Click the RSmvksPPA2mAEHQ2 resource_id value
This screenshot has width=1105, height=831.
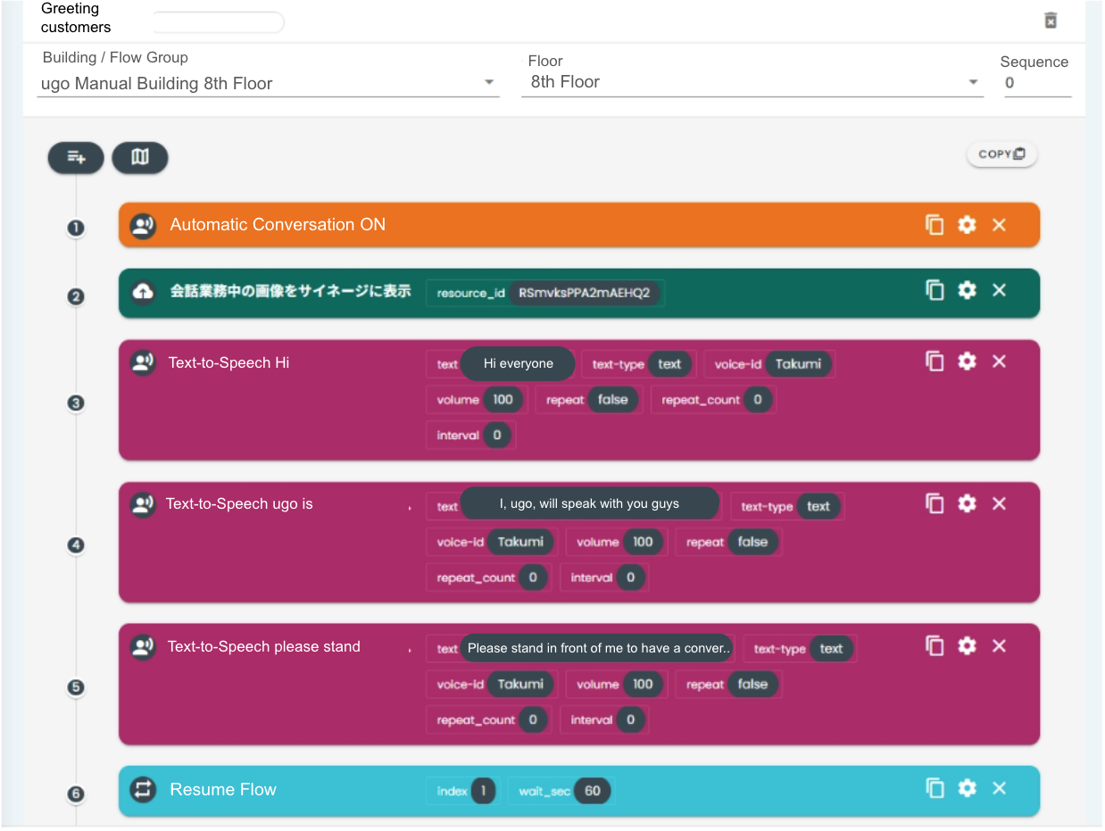[x=585, y=293]
